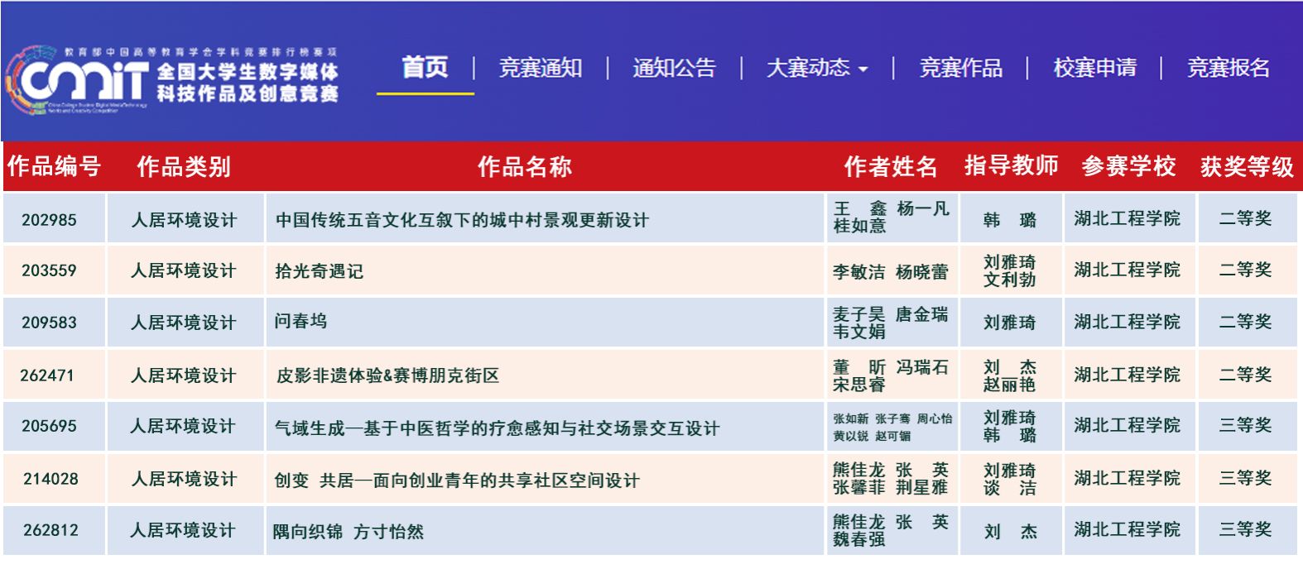This screenshot has width=1303, height=588.
Task: Select entry number 202985
Action: (49, 220)
